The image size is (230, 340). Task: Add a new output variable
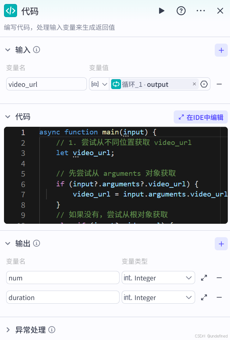click(221, 244)
